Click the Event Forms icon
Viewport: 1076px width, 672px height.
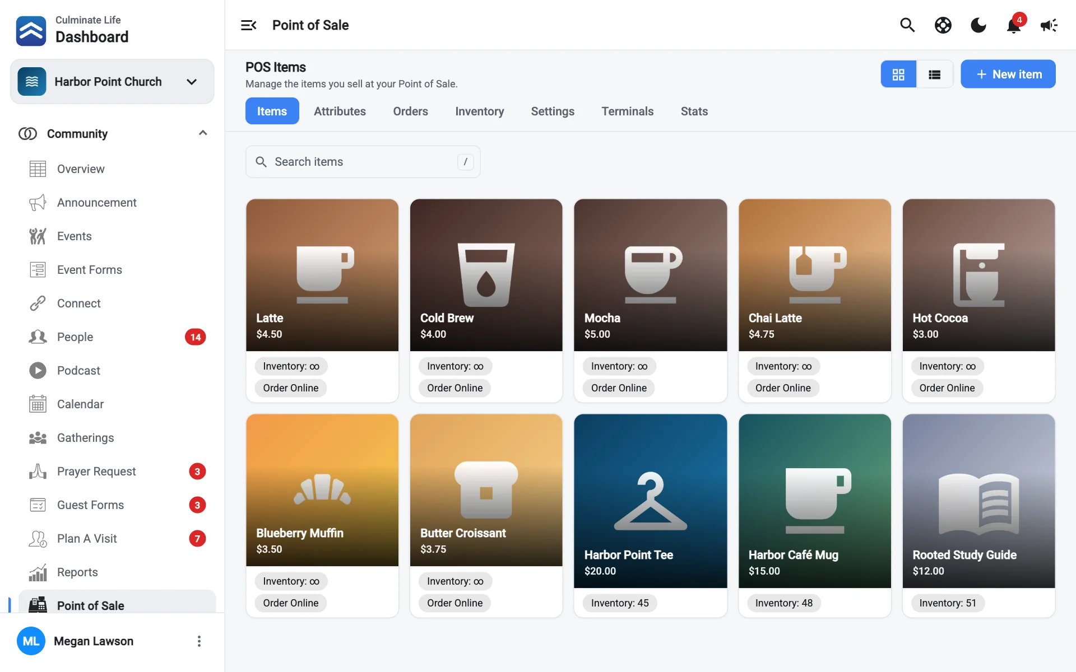38,270
